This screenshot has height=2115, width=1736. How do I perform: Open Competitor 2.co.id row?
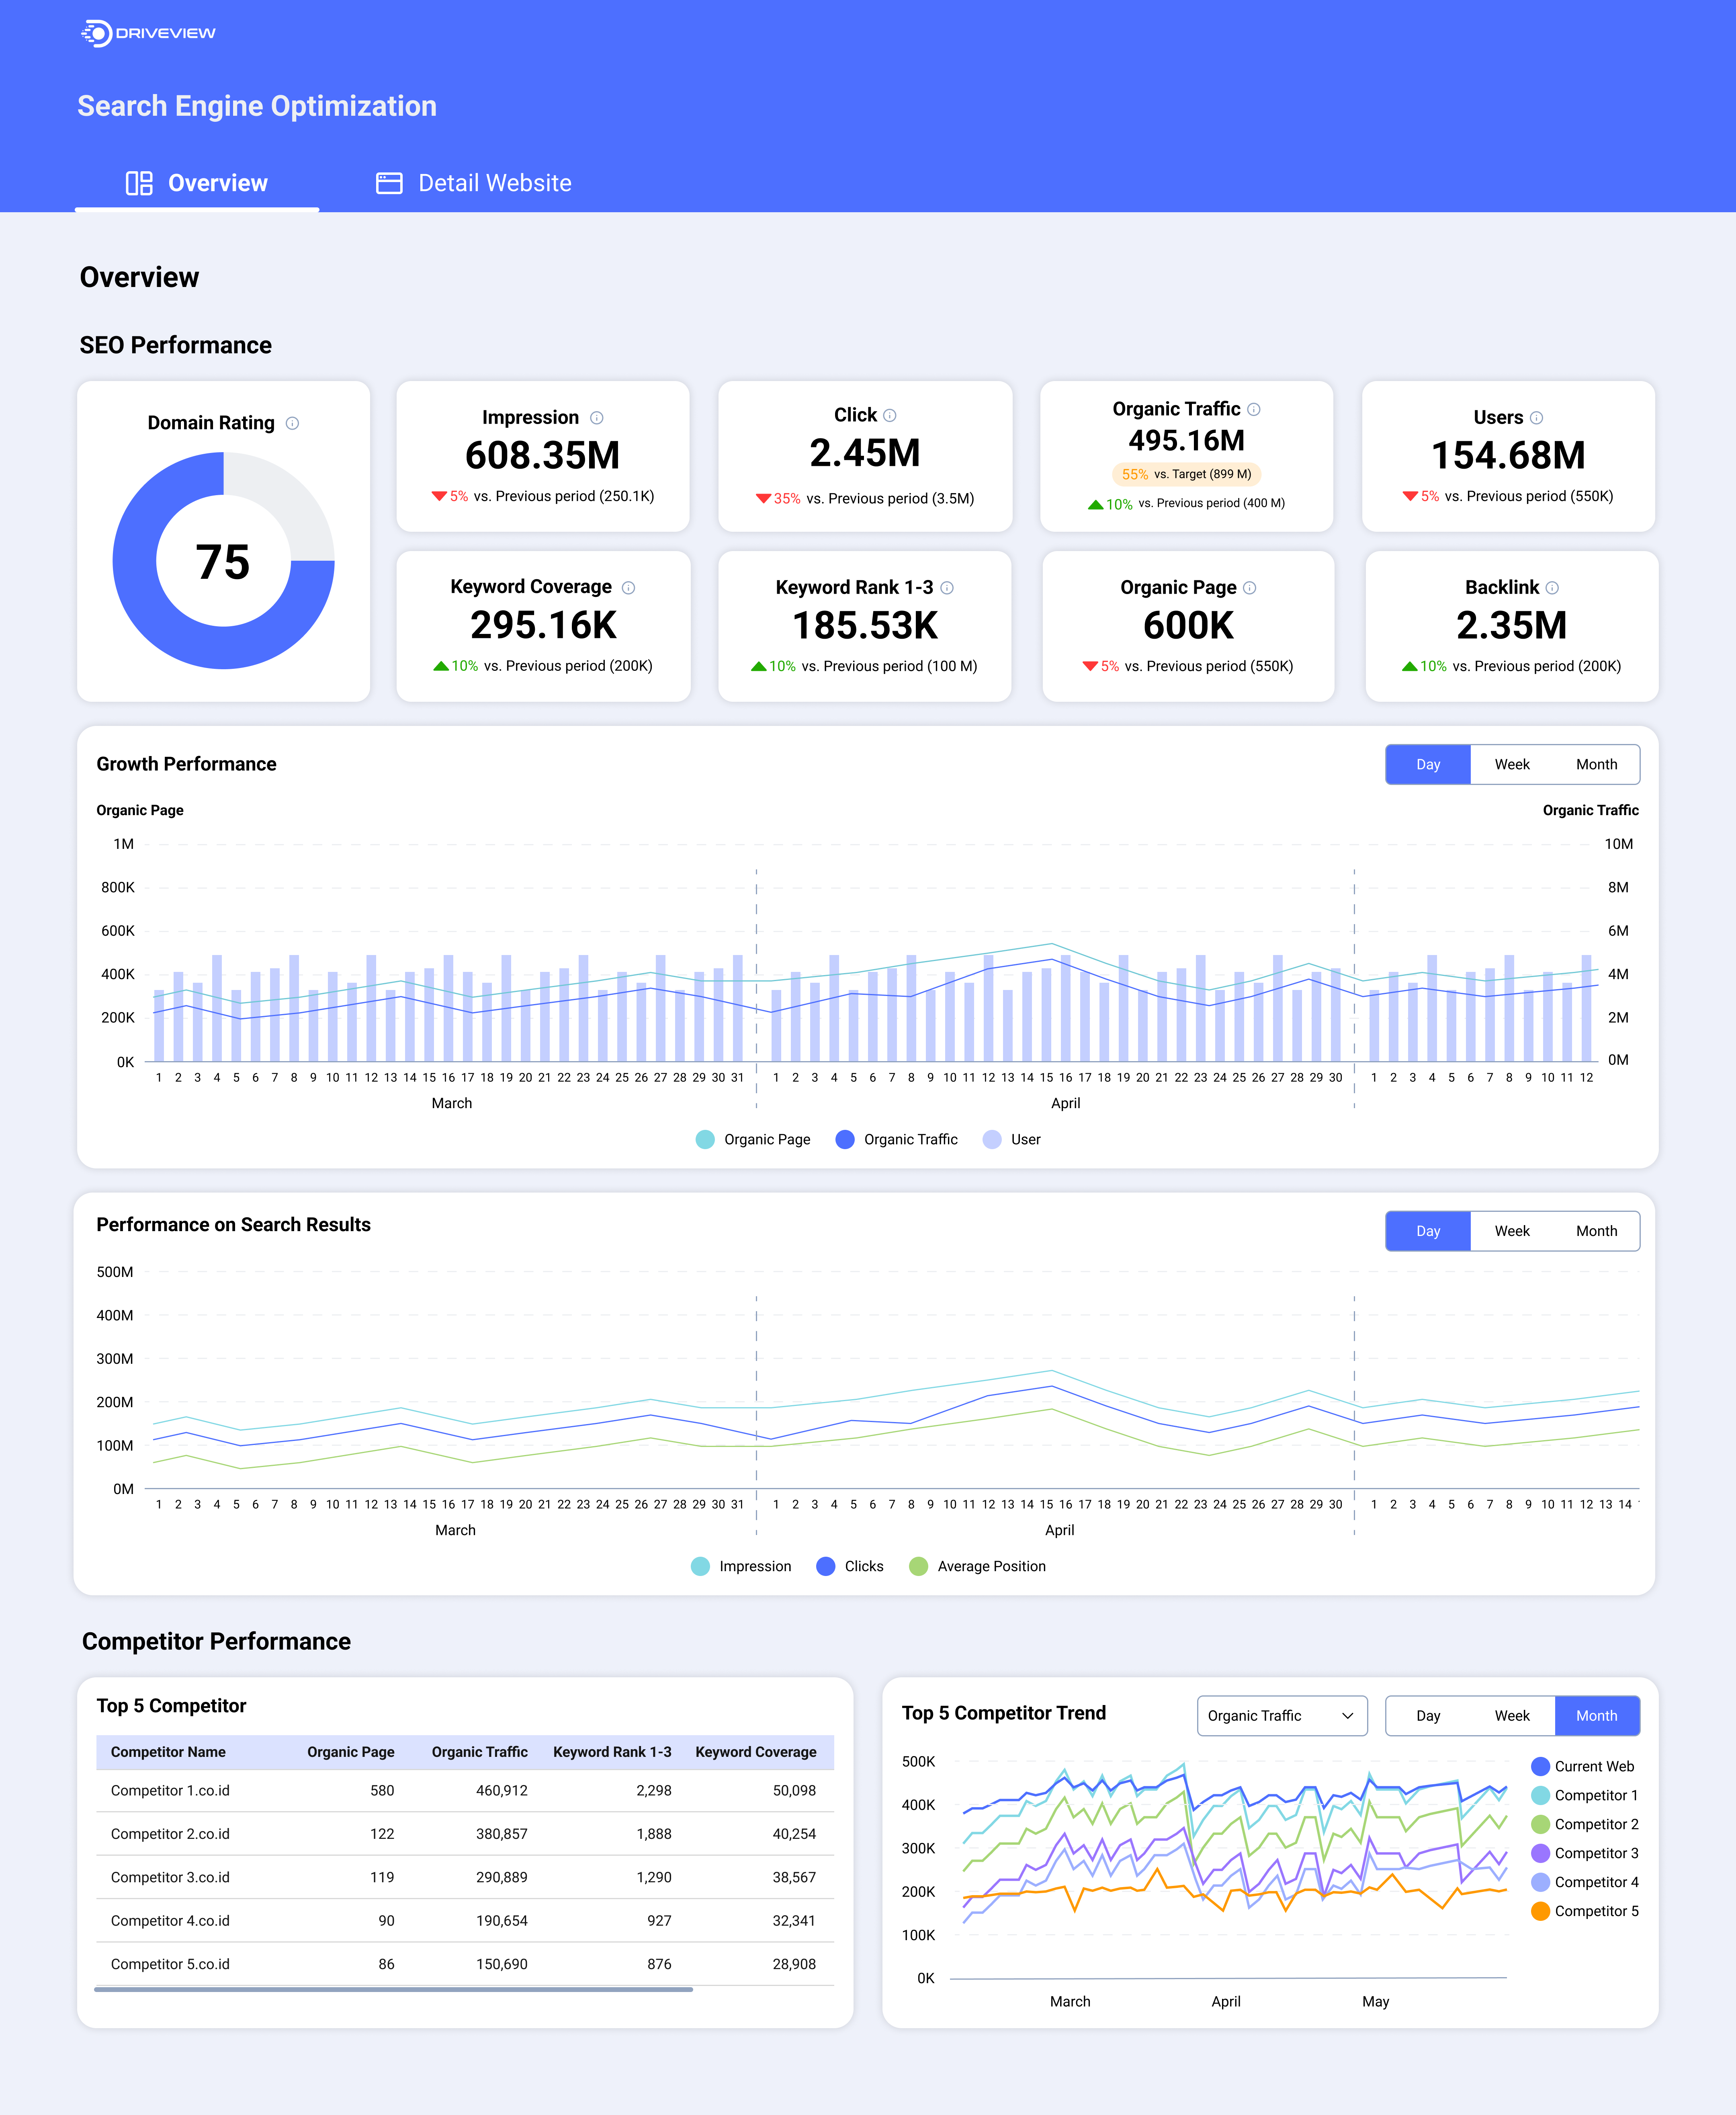tap(465, 1834)
